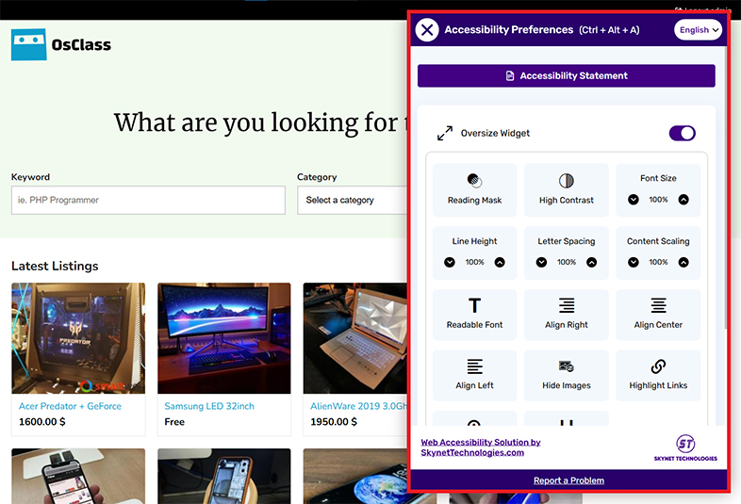Click the Content Scaling 100% value

tap(658, 262)
